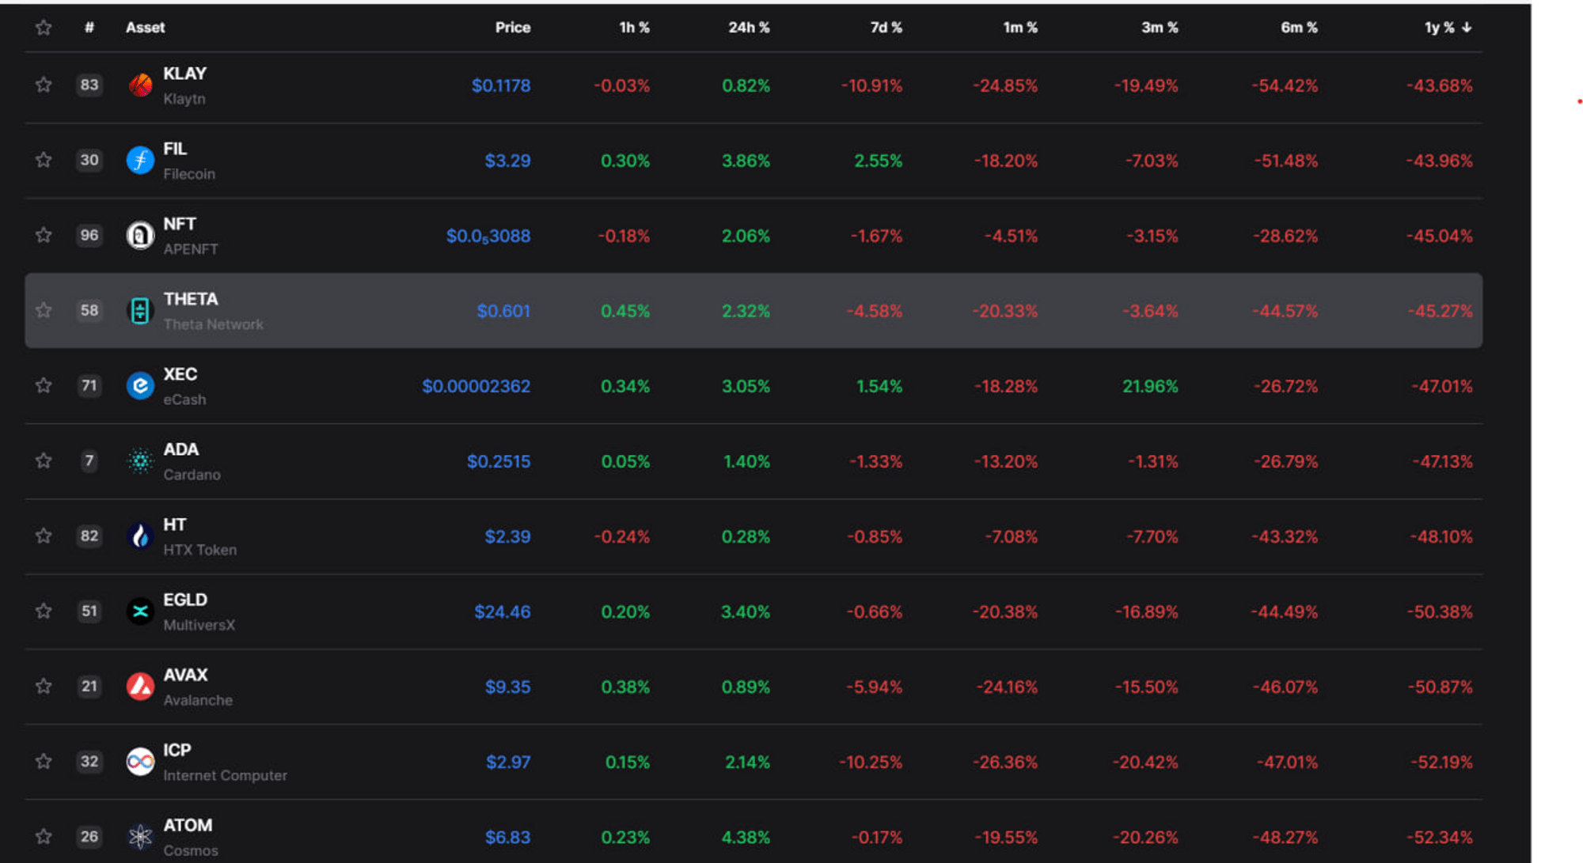1583x863 pixels.
Task: Click the XEC price $0.00002362
Action: click(x=476, y=386)
